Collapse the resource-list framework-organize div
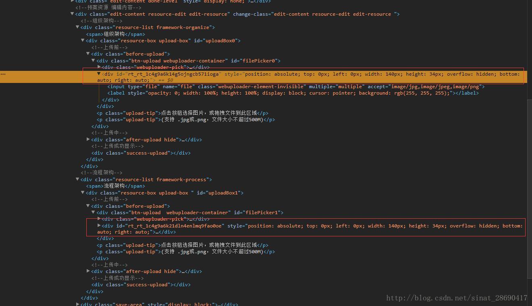 [77, 27]
